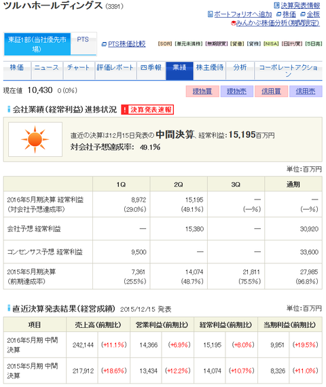Image resolution: width=326 pixels, height=387 pixels.
Task: Click the 2Q column header
Action: [179, 184]
